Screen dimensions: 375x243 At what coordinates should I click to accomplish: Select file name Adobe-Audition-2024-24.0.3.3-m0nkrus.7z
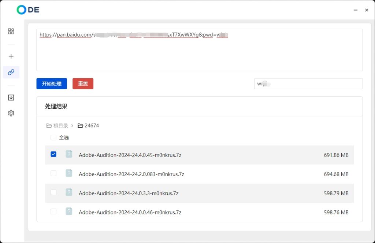pyautogui.click(x=129, y=193)
